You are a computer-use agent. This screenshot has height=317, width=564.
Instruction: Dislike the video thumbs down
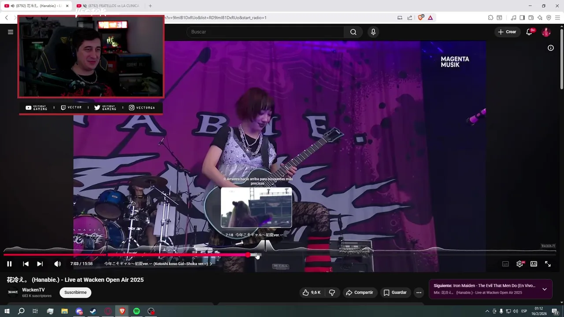[x=332, y=292]
